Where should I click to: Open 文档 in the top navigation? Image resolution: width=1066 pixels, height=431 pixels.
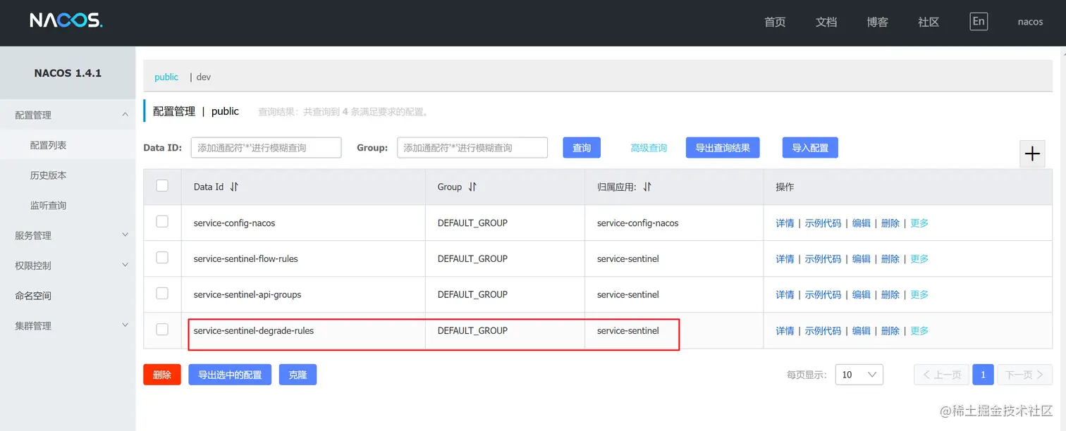coord(826,22)
